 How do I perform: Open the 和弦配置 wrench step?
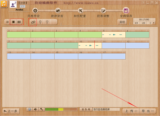(81, 11)
